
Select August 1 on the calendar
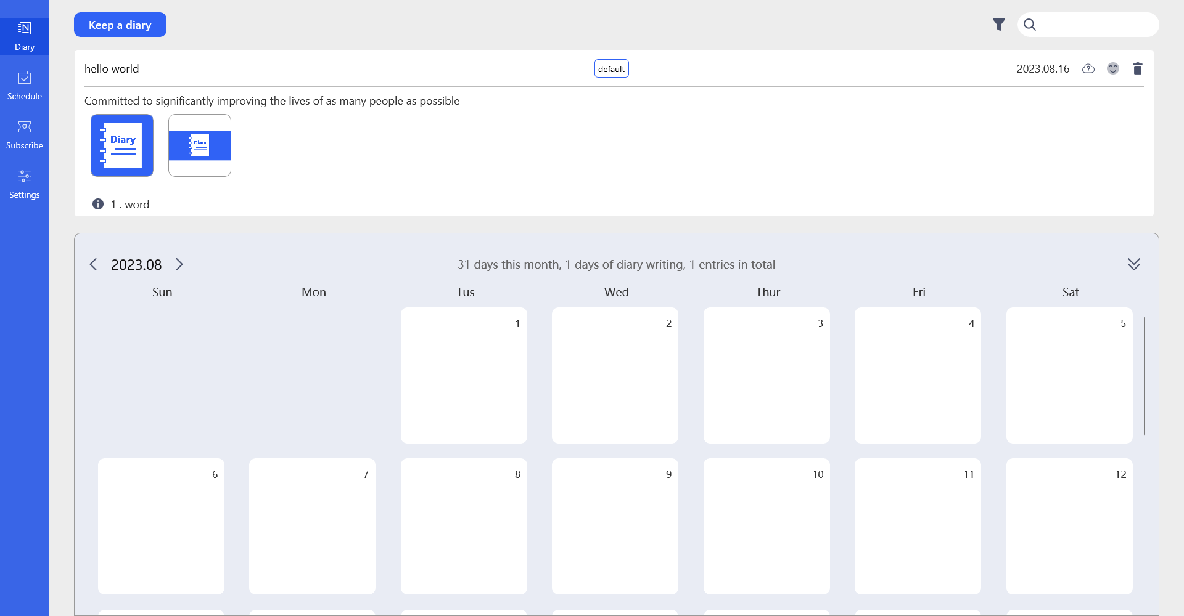464,375
